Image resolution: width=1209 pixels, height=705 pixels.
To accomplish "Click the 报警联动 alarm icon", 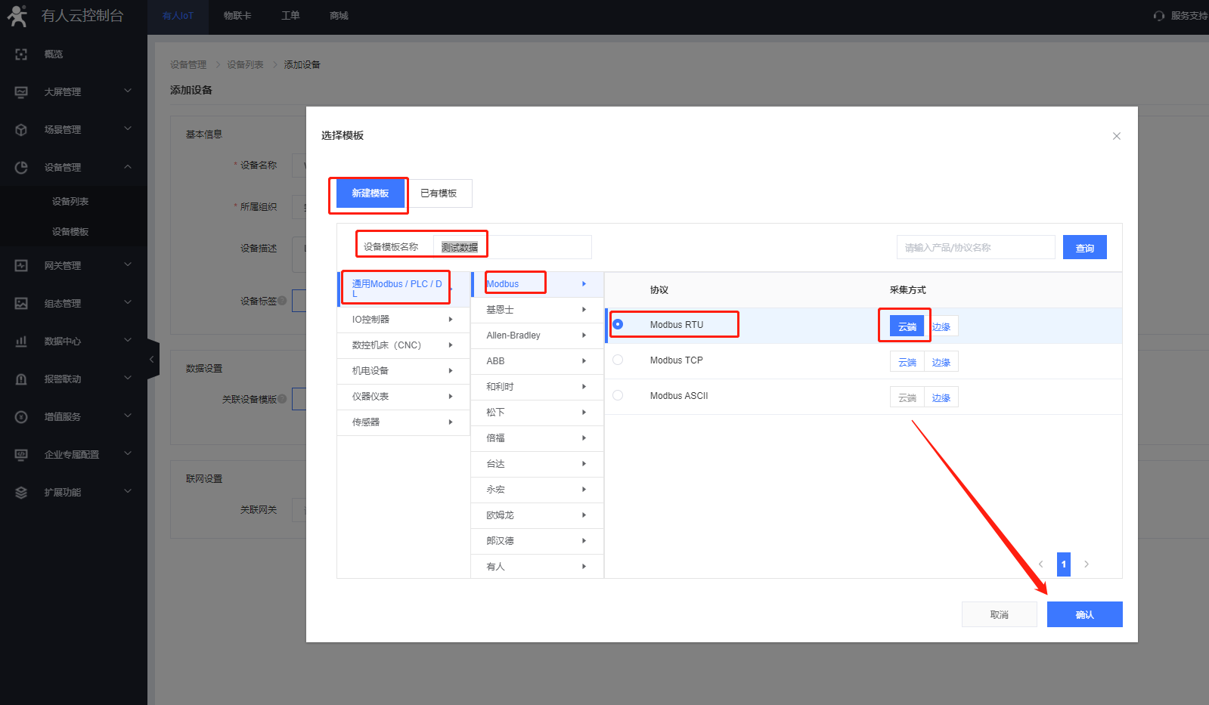I will coord(21,379).
